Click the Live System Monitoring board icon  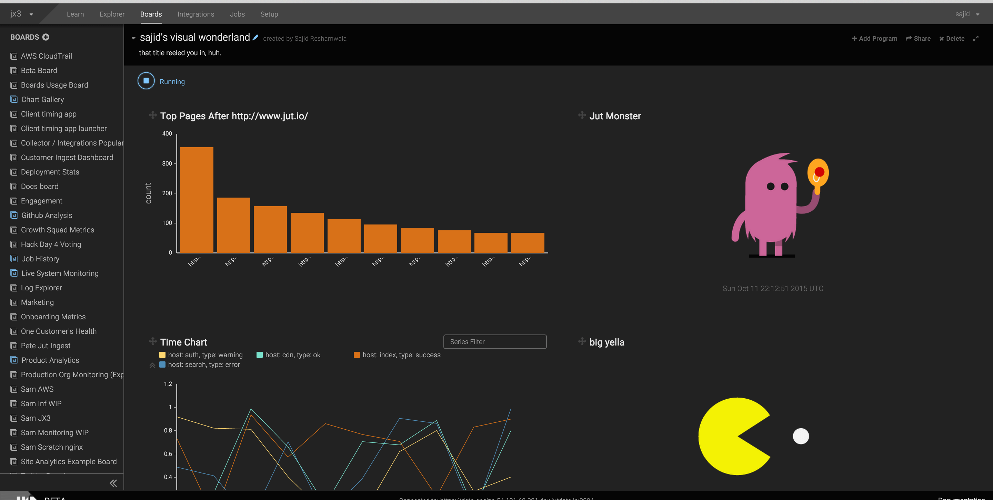click(x=14, y=273)
